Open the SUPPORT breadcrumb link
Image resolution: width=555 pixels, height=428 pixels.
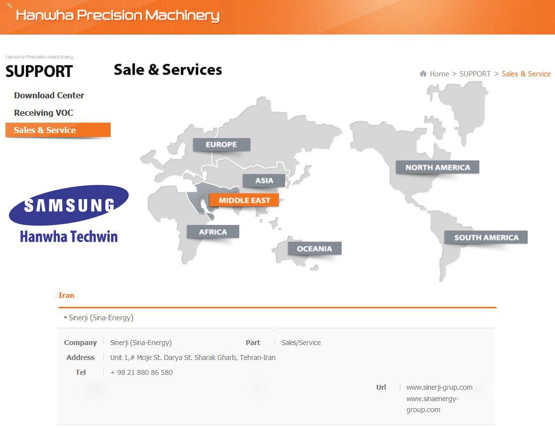(x=475, y=73)
